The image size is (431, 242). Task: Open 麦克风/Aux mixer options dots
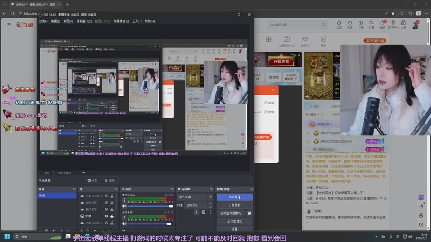tap(124, 200)
